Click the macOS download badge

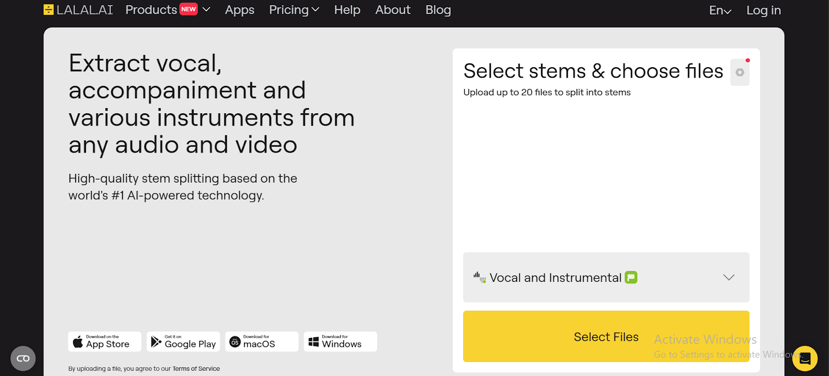tap(262, 342)
